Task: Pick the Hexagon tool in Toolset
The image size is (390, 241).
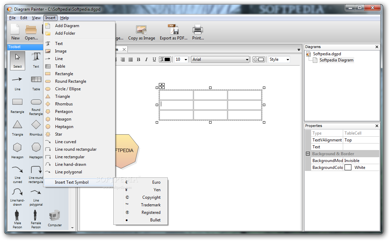Action: coord(18,151)
